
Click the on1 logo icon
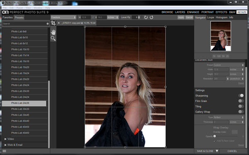point(5,12)
